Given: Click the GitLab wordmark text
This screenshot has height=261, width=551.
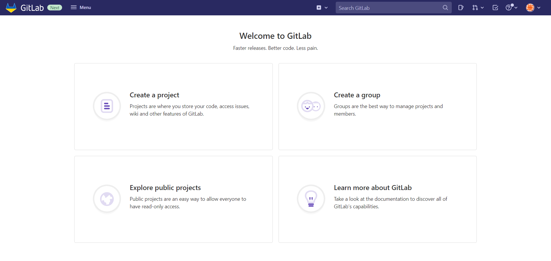Looking at the screenshot, I should click(32, 8).
